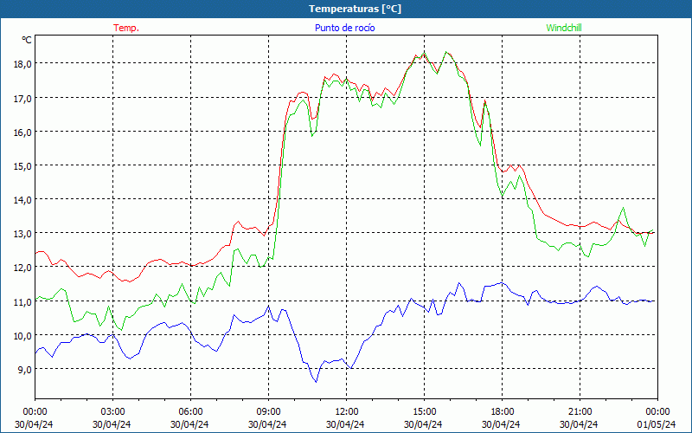Viewport: 692px width, 433px height.
Task: Click the 11,0 y-axis value
Action: click(x=23, y=301)
